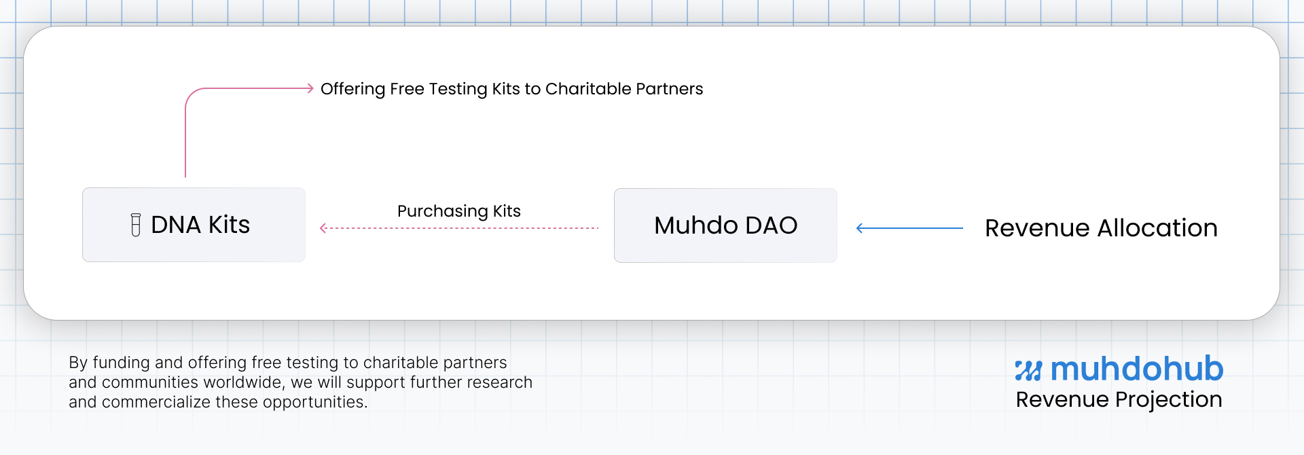Click the test tube icon beside DNA Kits

pos(136,225)
